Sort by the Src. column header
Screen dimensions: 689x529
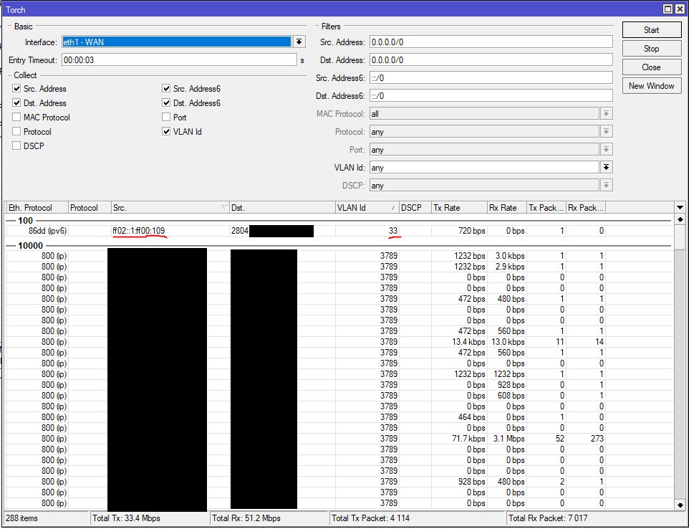click(x=170, y=208)
